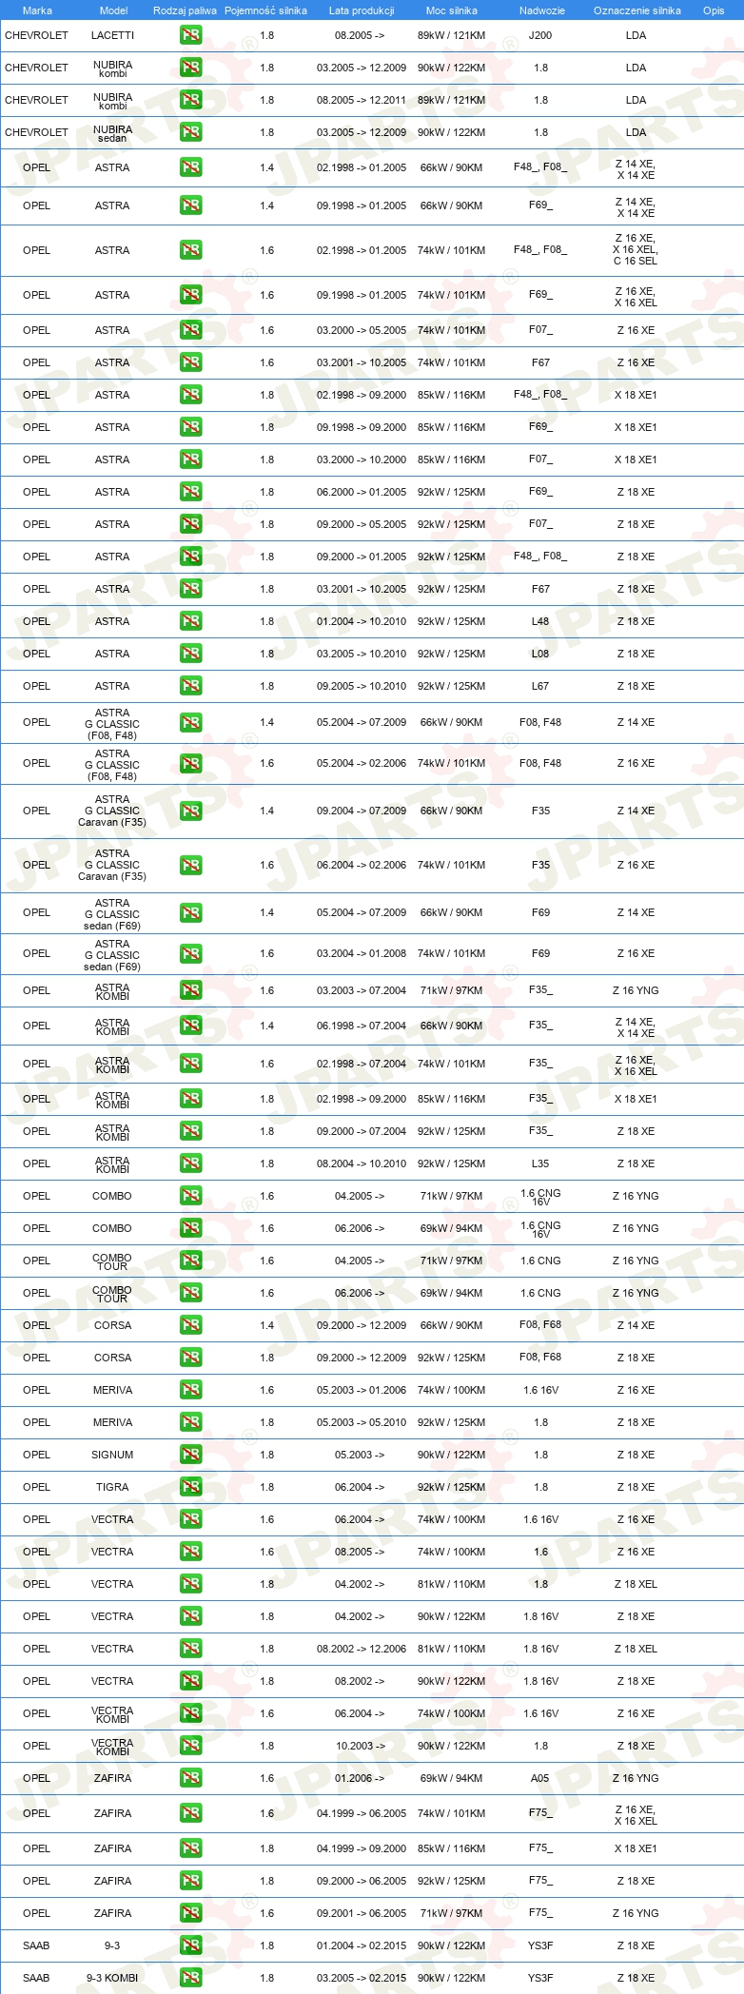The image size is (744, 1994).
Task: Select the 03.2005 -> 02.2015 production years cell
Action: (362, 1978)
